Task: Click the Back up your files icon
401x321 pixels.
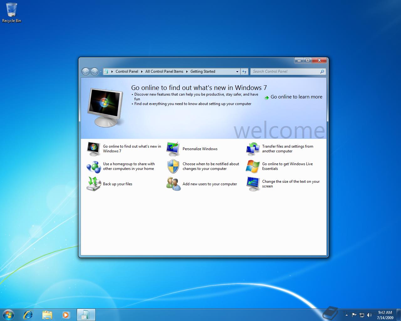Action: pos(93,184)
